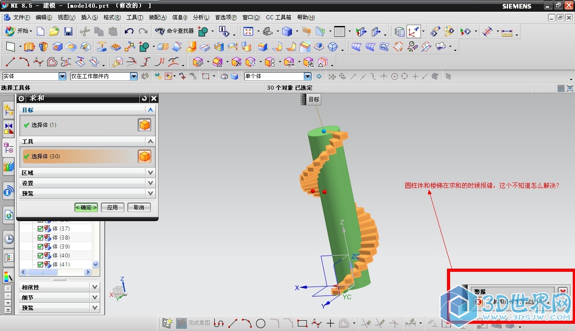Open the 视图(V) menu
Viewport: 575px width, 331px height.
click(x=66, y=17)
